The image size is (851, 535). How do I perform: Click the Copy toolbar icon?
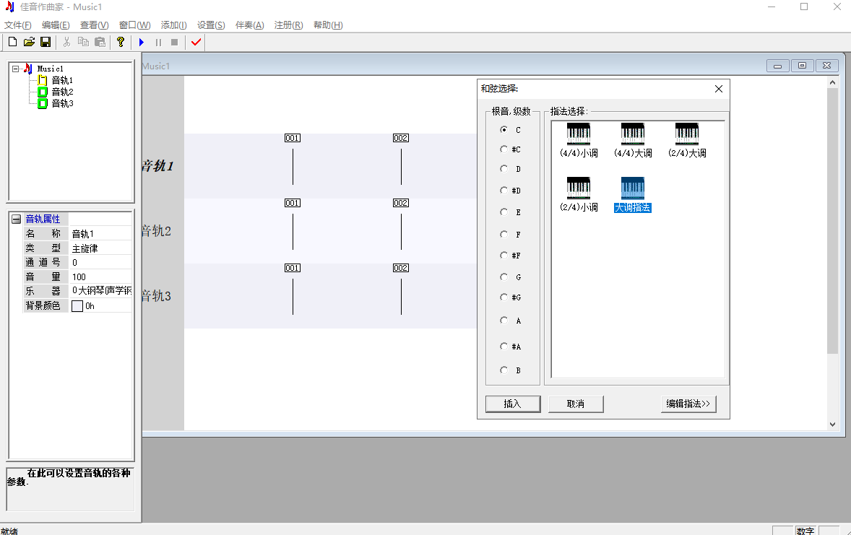pos(83,42)
